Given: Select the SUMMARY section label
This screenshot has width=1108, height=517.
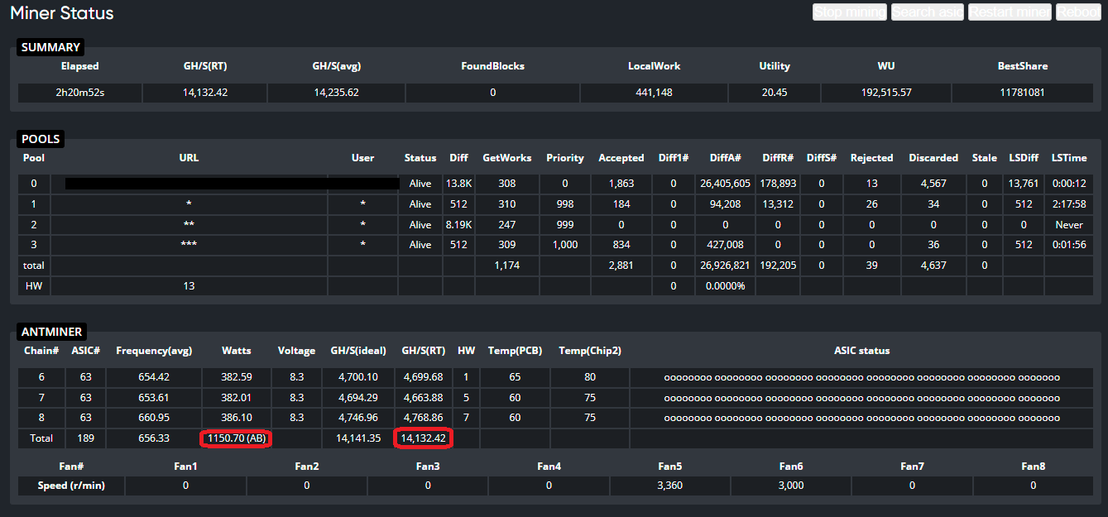Looking at the screenshot, I should 50,47.
